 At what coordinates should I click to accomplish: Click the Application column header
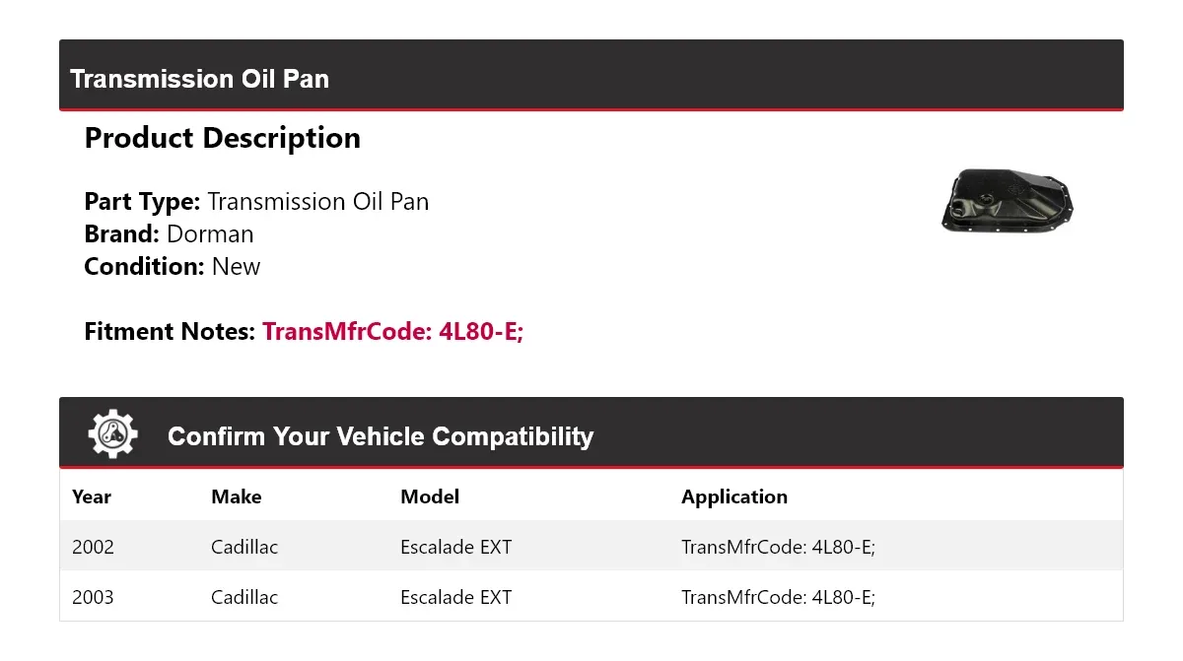click(734, 496)
